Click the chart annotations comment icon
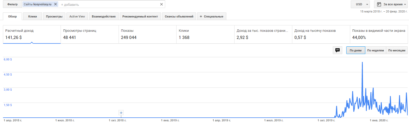Image resolution: width=409 pixels, height=128 pixels. pos(338,50)
